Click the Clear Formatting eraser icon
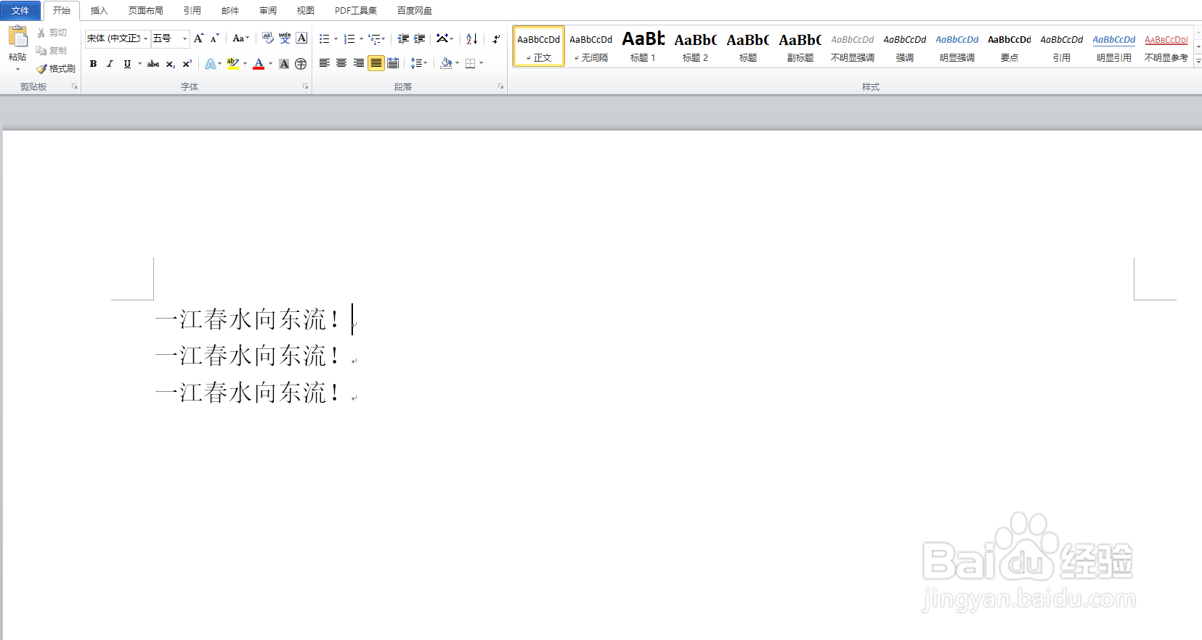 [x=268, y=38]
